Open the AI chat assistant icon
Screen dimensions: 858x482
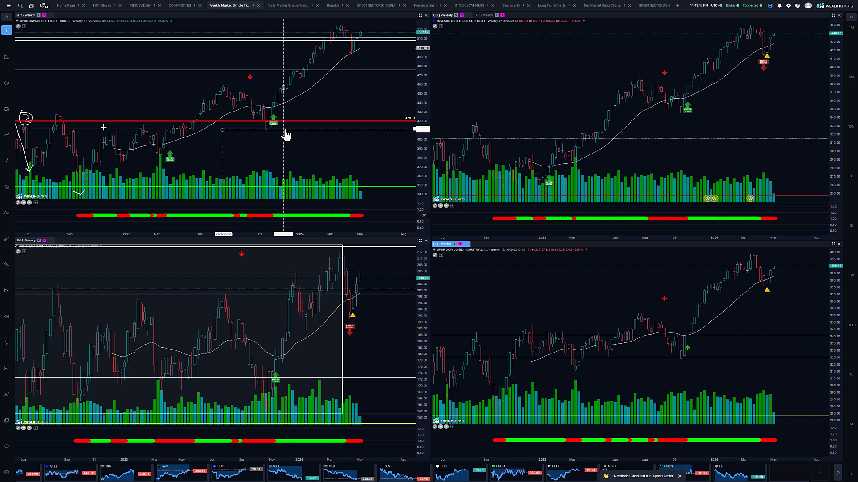click(44, 6)
